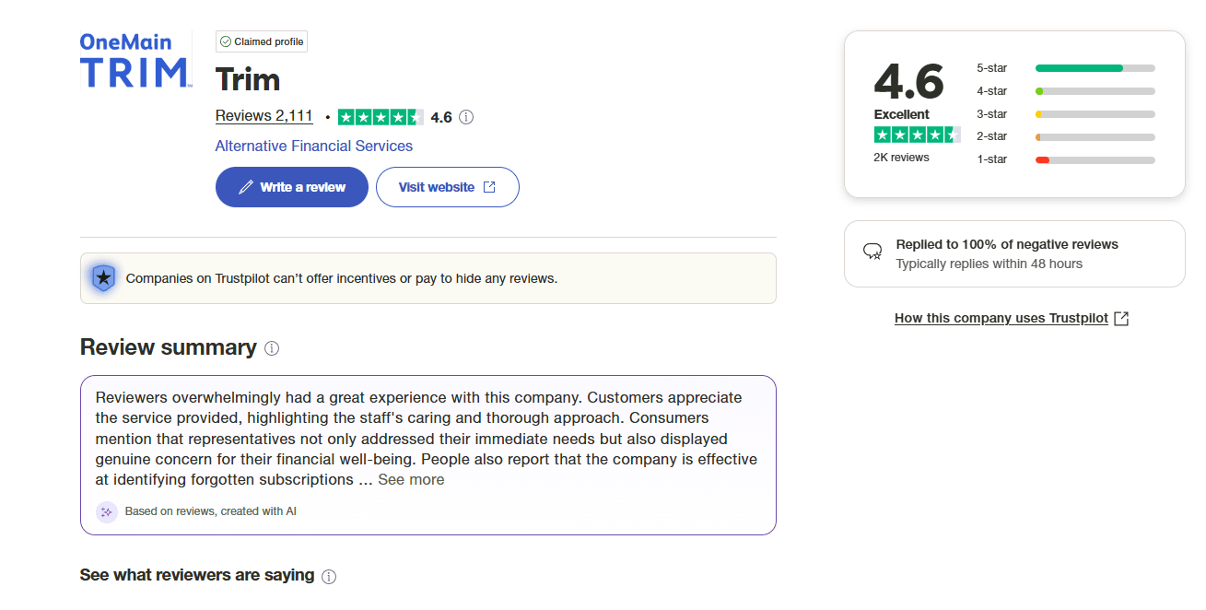1206x610 pixels.
Task: Click the info icon beside Review summary
Action: point(272,348)
